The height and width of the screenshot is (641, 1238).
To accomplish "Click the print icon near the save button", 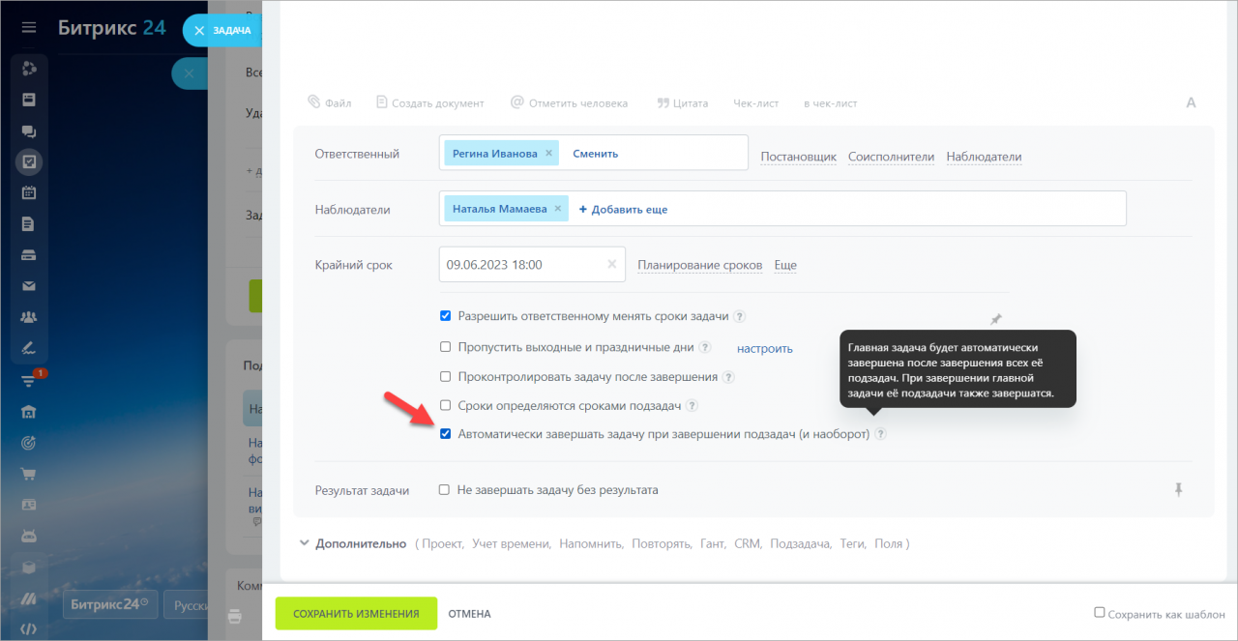I will pyautogui.click(x=234, y=615).
